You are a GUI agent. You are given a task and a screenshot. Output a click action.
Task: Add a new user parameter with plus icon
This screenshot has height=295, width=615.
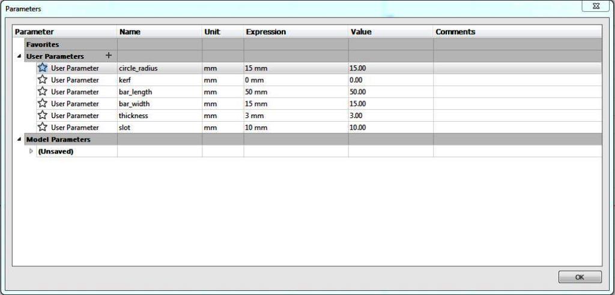[109, 56]
